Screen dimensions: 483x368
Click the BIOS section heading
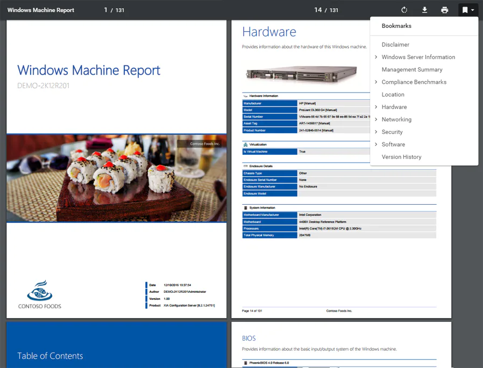[249, 338]
